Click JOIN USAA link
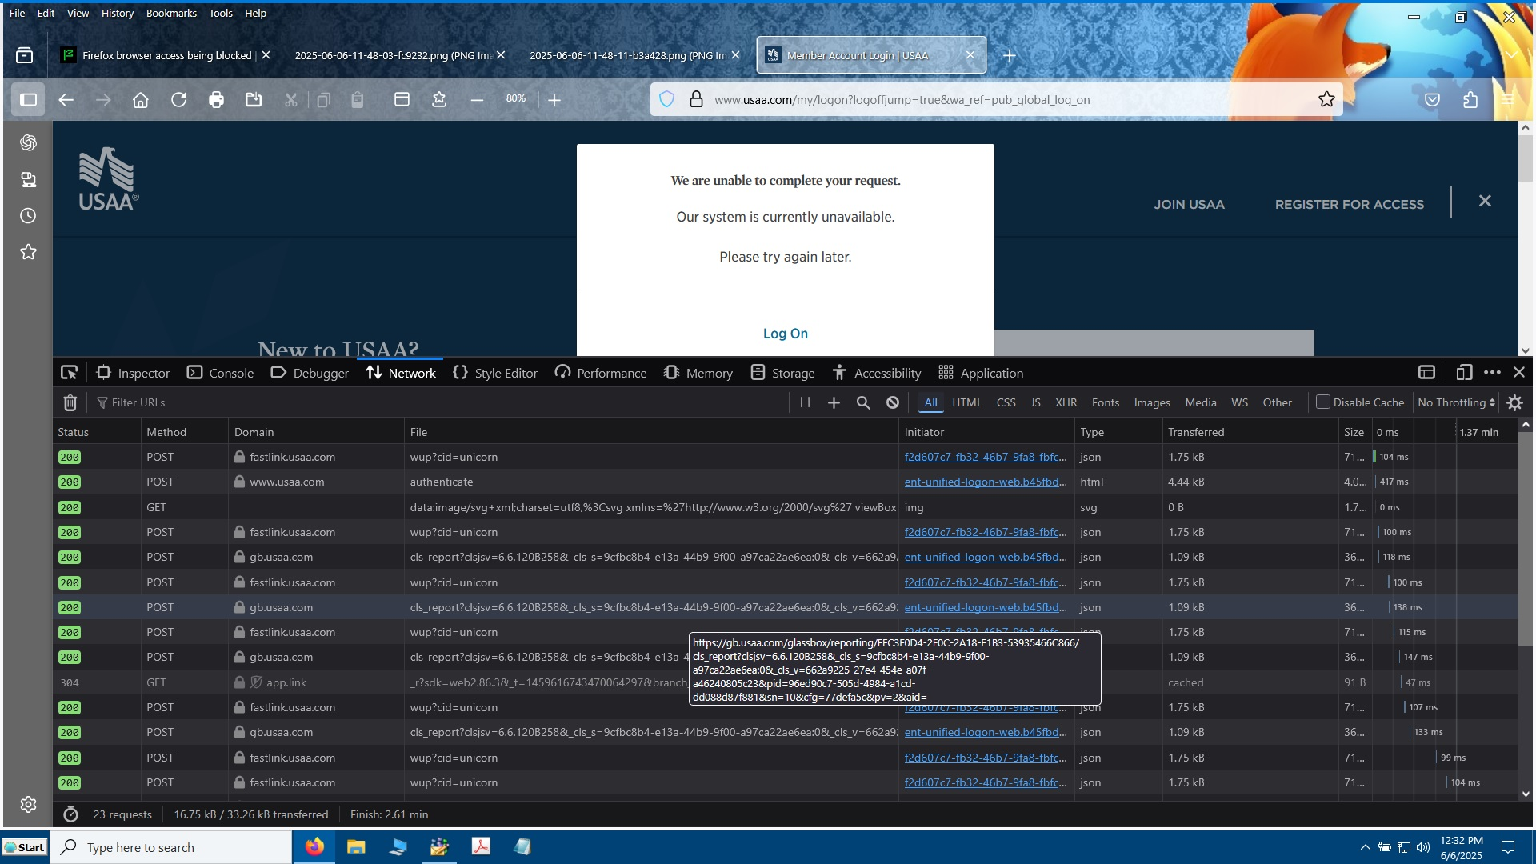1536x864 pixels. [1189, 205]
